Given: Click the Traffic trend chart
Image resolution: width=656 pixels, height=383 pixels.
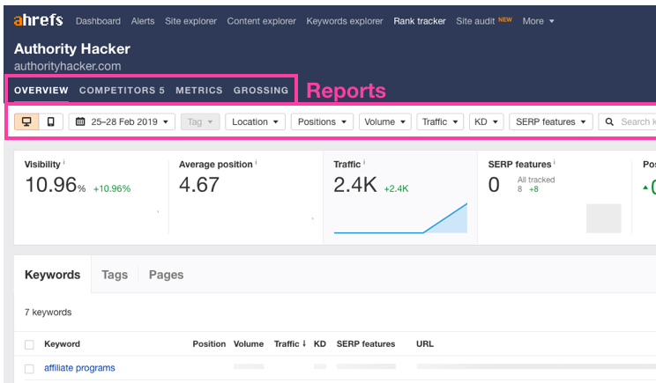Looking at the screenshot, I should coord(400,218).
